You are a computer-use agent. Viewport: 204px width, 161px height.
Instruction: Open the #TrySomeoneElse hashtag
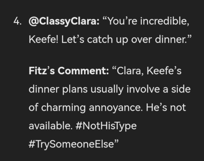(x=71, y=144)
